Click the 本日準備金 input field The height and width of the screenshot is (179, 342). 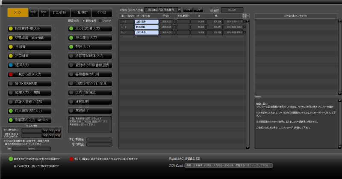pyautogui.click(x=100, y=139)
